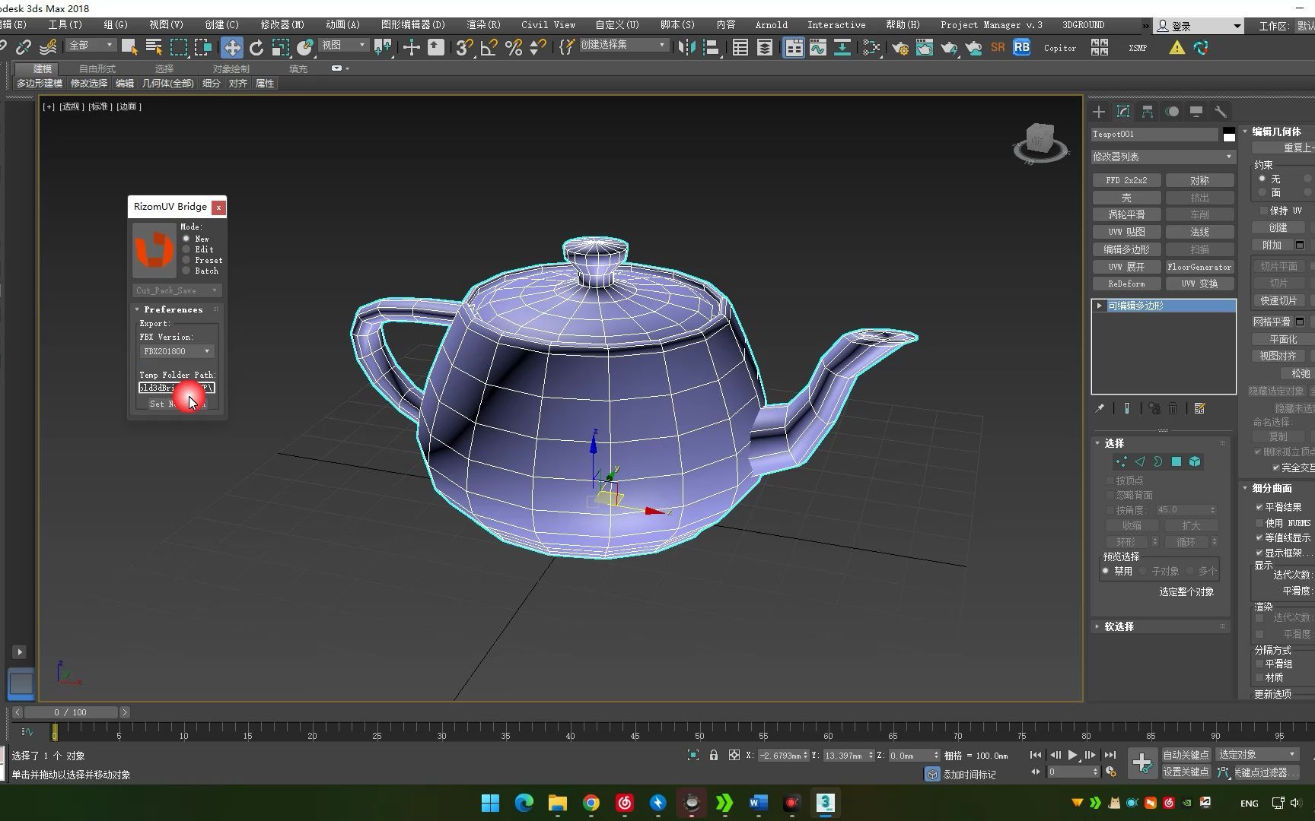Open the FBX Version dropdown
The height and width of the screenshot is (821, 1315).
[177, 351]
